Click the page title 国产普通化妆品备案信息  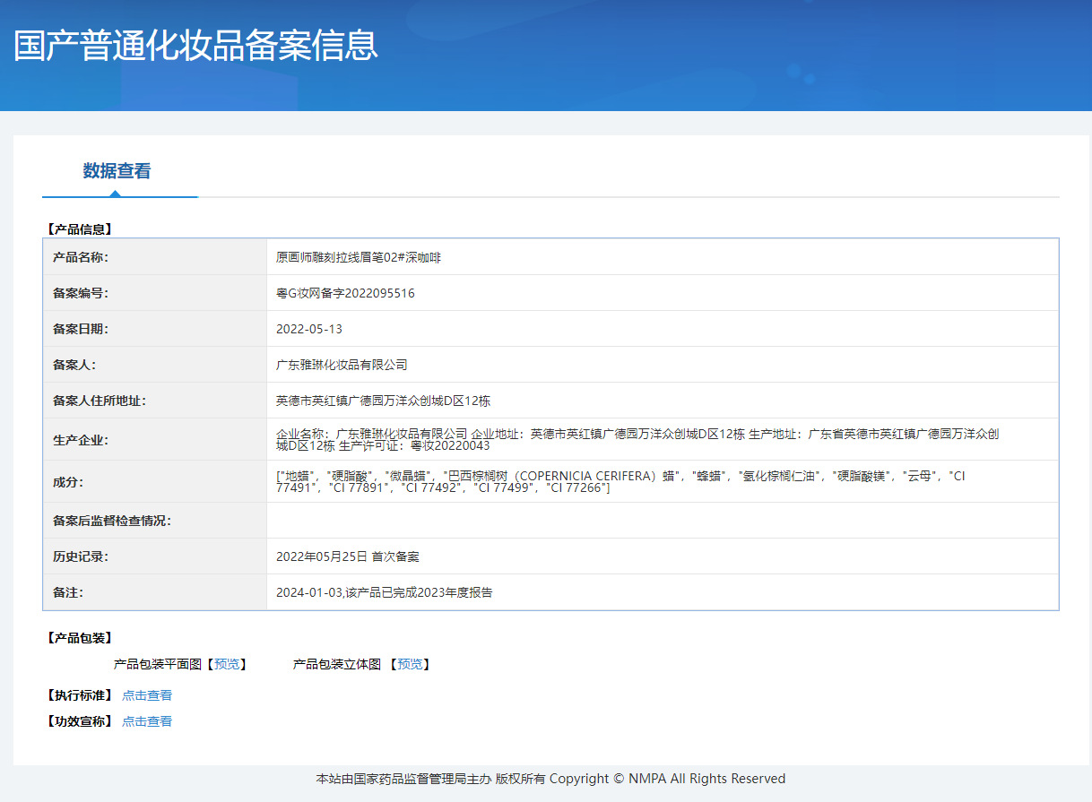coord(196,46)
